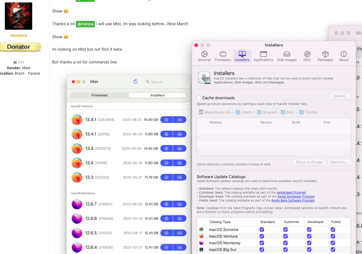
Task: Create bootable volume for 12.6.4 (21G526)
Action: click(x=180, y=247)
